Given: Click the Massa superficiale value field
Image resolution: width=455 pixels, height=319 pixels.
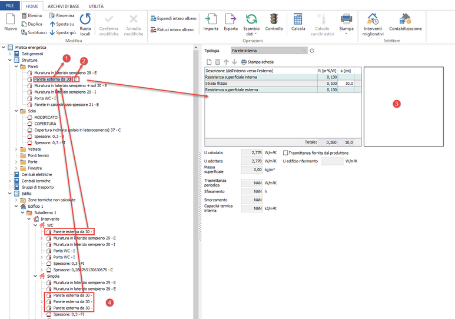Looking at the screenshot, I should (x=252, y=170).
